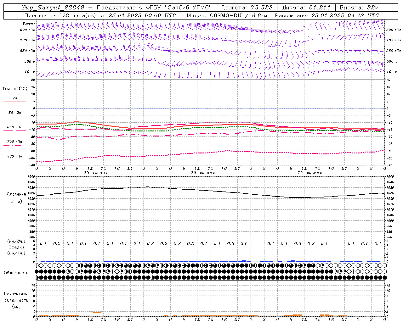
Task: Select the (мм/3ч.) precipitation unit label
Action: (16, 241)
